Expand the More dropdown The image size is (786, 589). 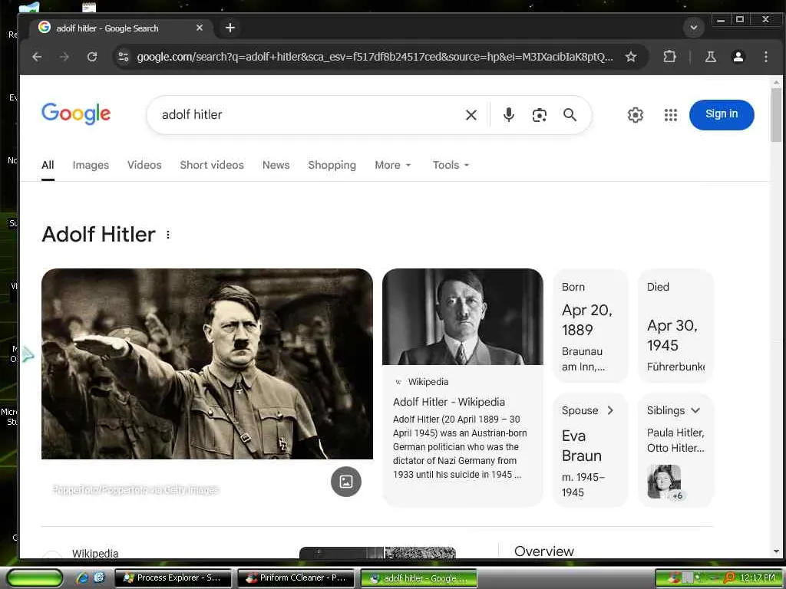(x=393, y=166)
